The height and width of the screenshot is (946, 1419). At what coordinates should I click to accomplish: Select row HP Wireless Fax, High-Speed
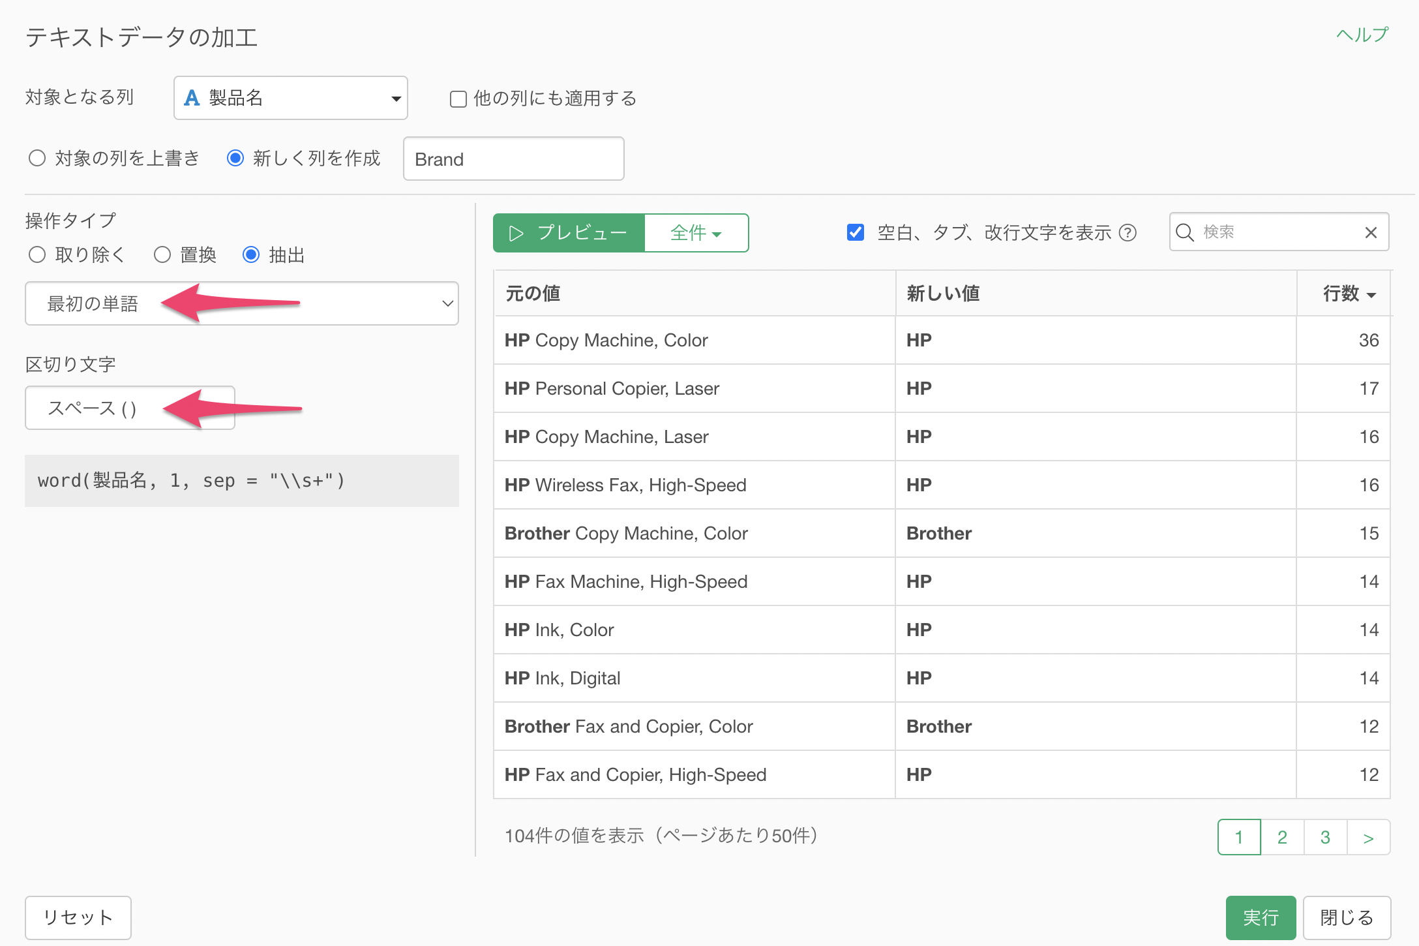pos(942,485)
